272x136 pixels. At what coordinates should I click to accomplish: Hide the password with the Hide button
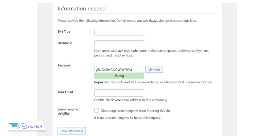[154, 70]
